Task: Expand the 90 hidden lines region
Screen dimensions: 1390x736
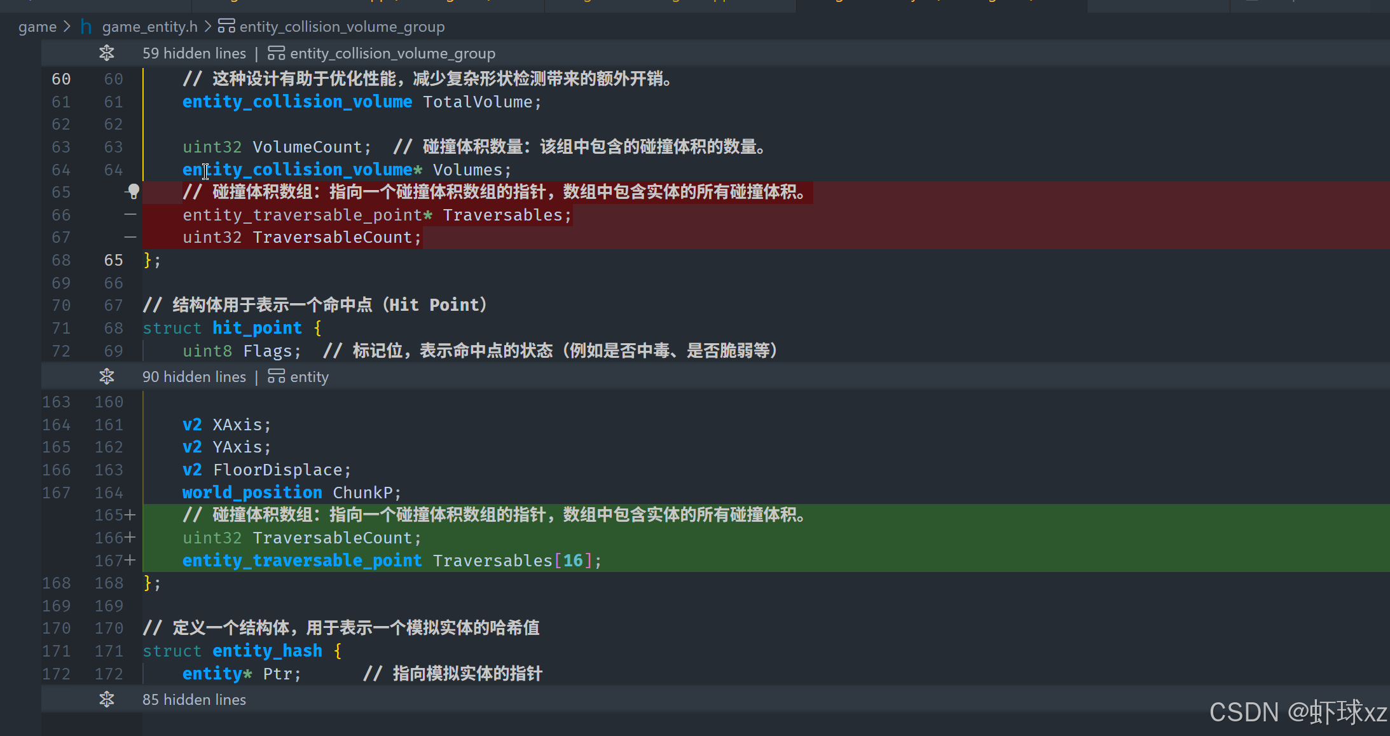Action: click(x=194, y=377)
